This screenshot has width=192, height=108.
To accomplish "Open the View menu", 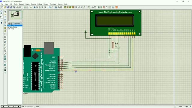I will tap(6, 4).
